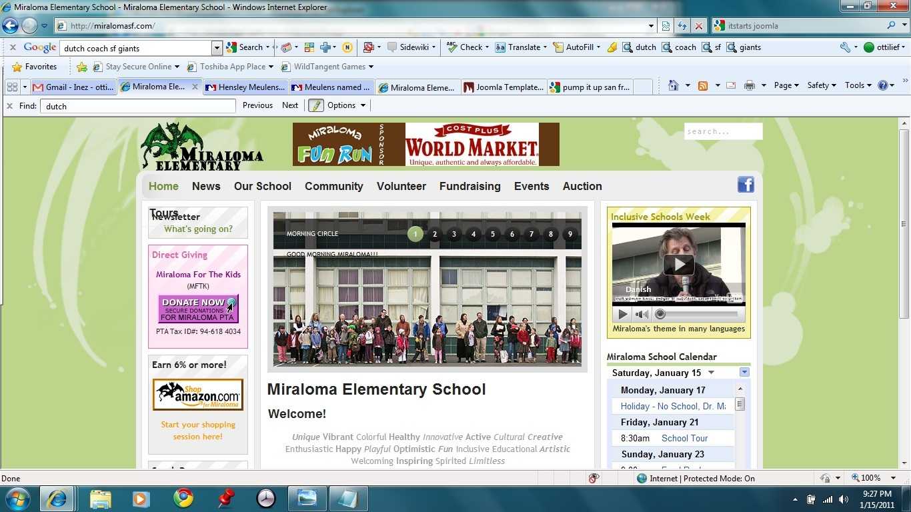Open the address bar URL dropdown
The image size is (911, 512).
[x=652, y=26]
